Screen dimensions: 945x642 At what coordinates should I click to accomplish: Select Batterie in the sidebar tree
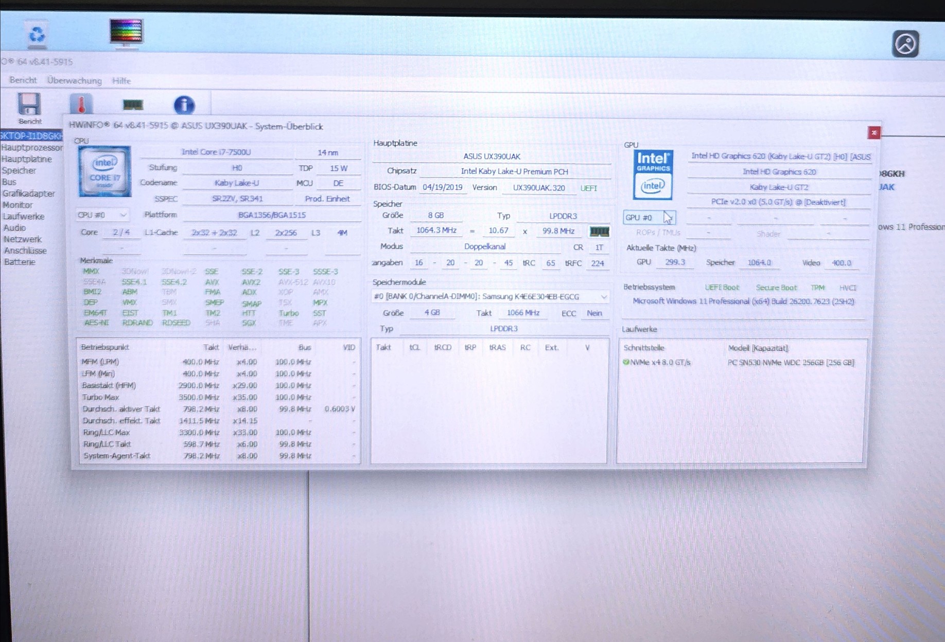click(x=20, y=262)
